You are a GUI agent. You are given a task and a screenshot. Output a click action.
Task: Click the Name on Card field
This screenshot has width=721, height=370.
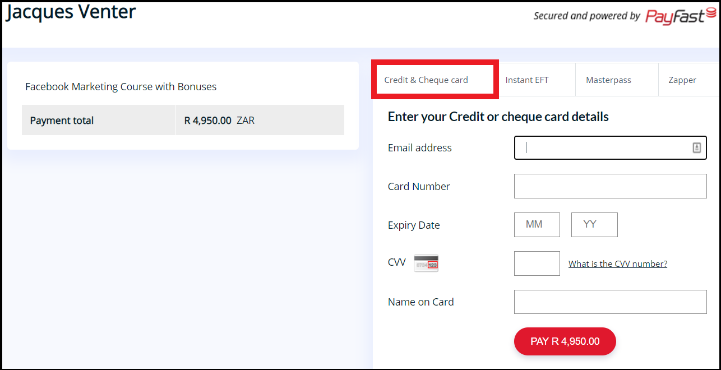click(610, 302)
